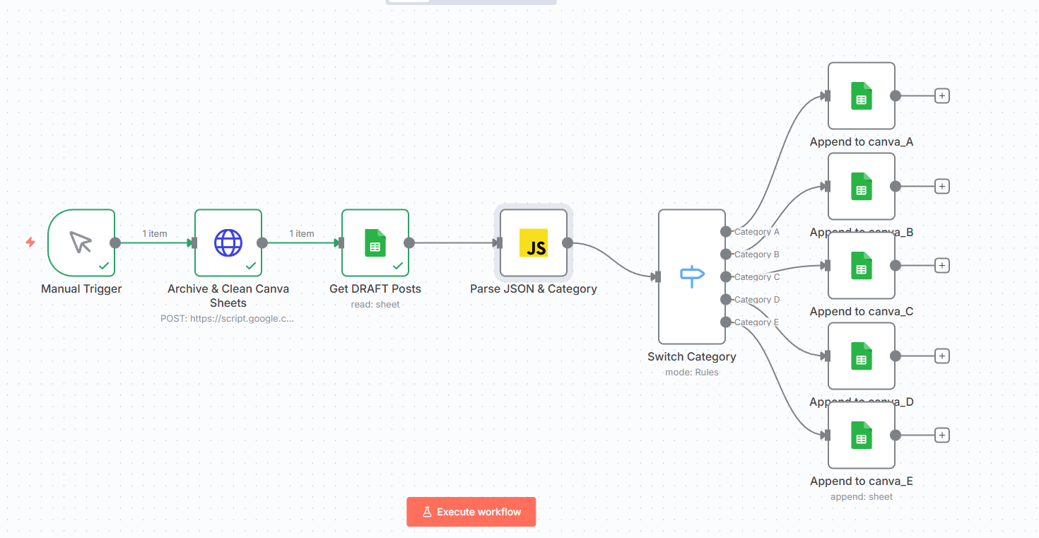The width and height of the screenshot is (1039, 538).
Task: Click the Parse JSON & Category output handle
Action: (x=568, y=242)
